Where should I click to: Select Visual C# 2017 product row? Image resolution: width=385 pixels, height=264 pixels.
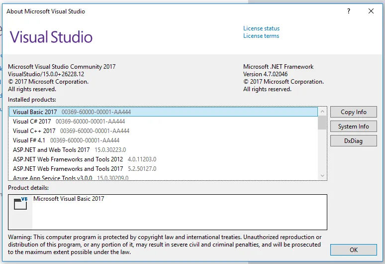[163, 122]
